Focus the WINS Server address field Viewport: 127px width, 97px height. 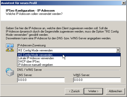[97, 80]
